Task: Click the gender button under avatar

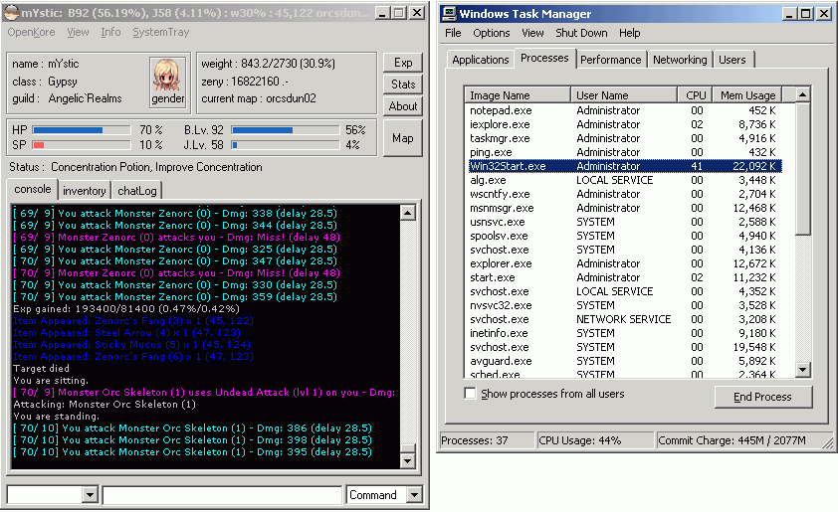Action: point(168,99)
